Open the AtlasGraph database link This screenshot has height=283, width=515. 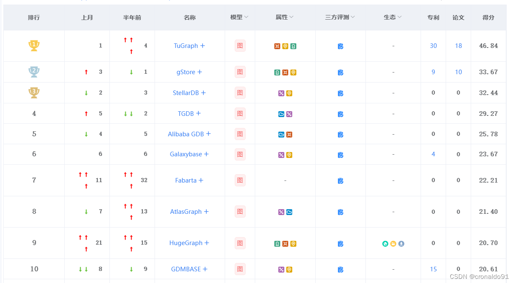click(x=186, y=212)
